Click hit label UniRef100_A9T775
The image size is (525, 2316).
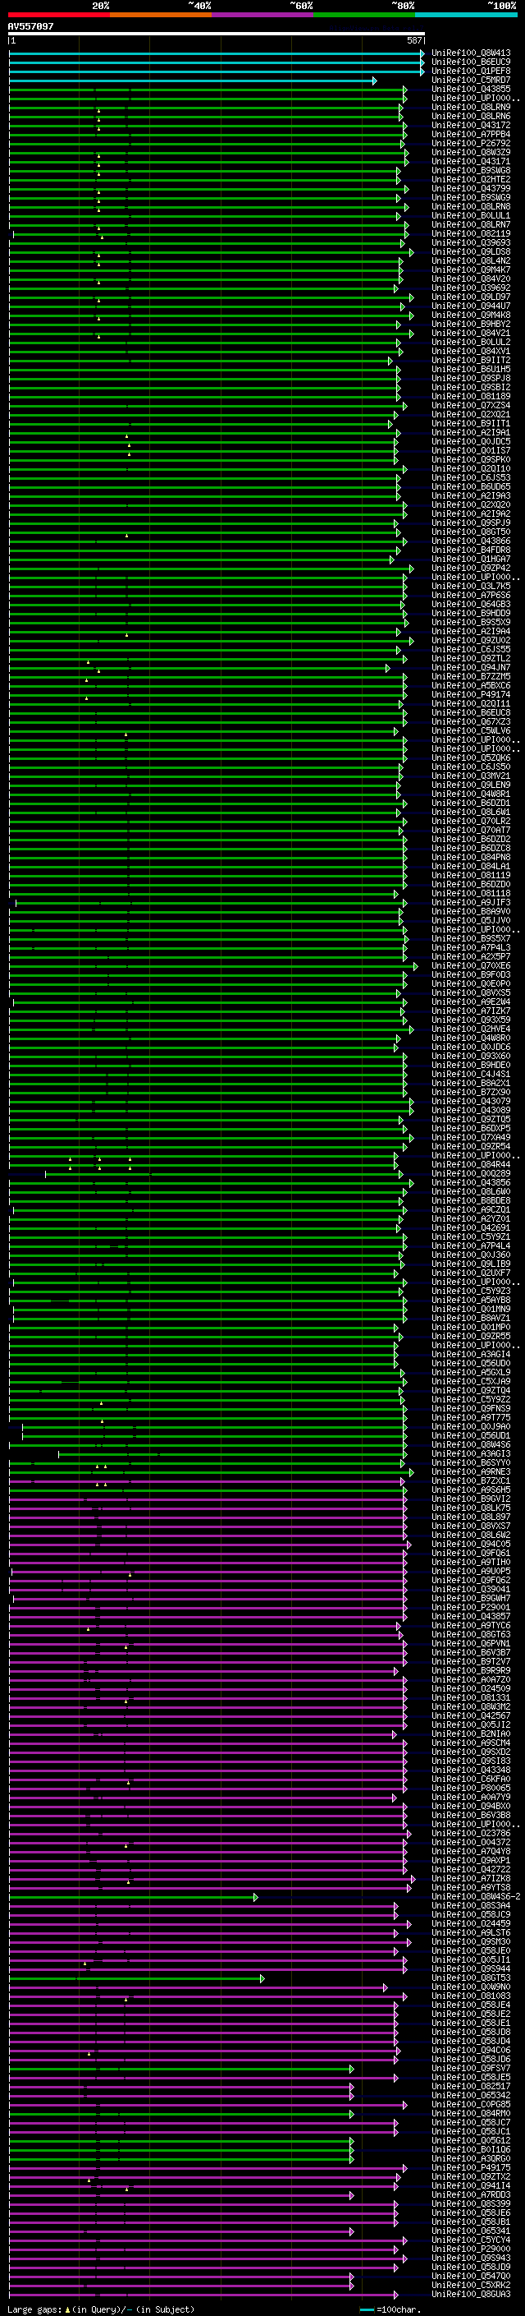(471, 1417)
